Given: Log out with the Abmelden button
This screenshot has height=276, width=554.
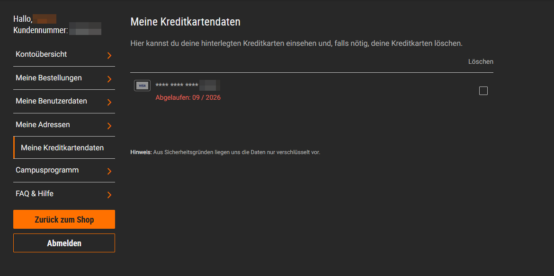Looking at the screenshot, I should pyautogui.click(x=64, y=243).
